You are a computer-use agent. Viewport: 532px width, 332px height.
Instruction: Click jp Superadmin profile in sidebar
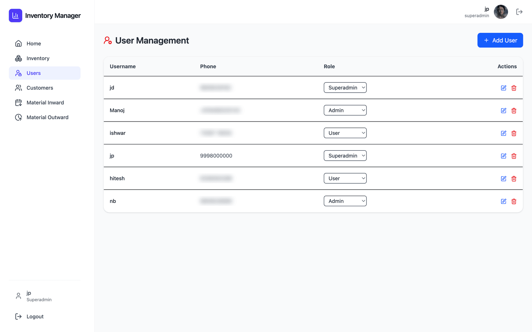click(x=45, y=296)
